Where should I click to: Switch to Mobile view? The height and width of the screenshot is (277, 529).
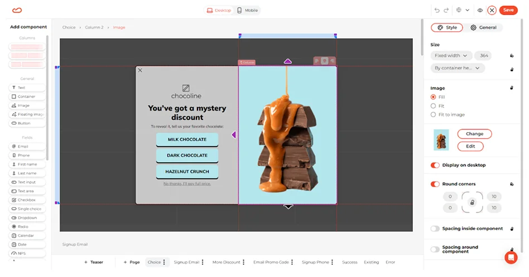[247, 10]
